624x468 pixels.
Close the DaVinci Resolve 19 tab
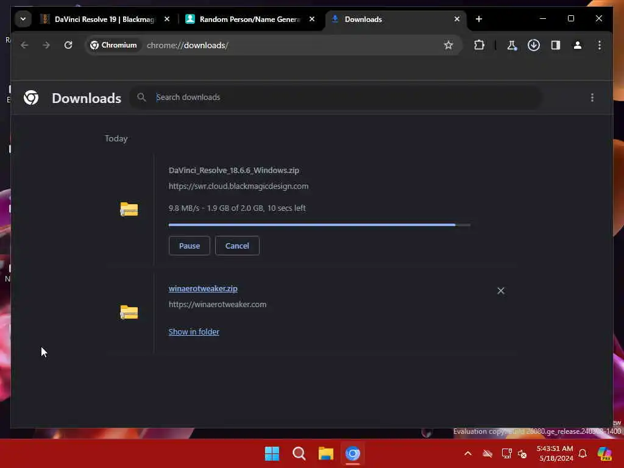coord(167,19)
